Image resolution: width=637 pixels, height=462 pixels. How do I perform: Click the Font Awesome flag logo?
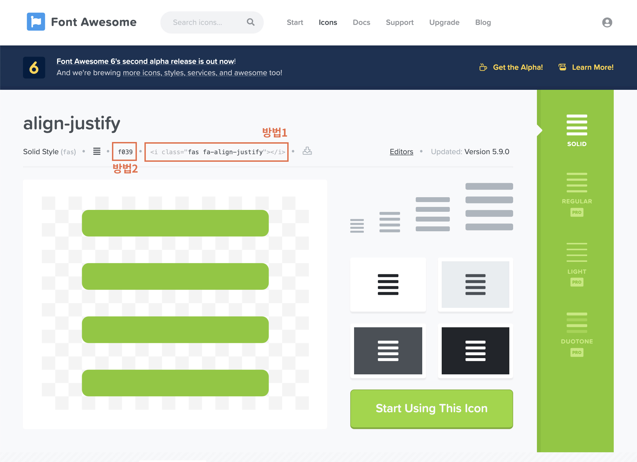coord(36,22)
